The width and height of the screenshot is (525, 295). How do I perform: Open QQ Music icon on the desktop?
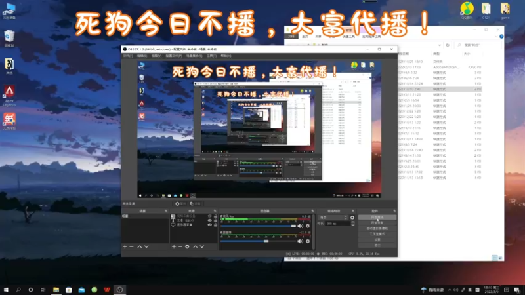(x=467, y=10)
